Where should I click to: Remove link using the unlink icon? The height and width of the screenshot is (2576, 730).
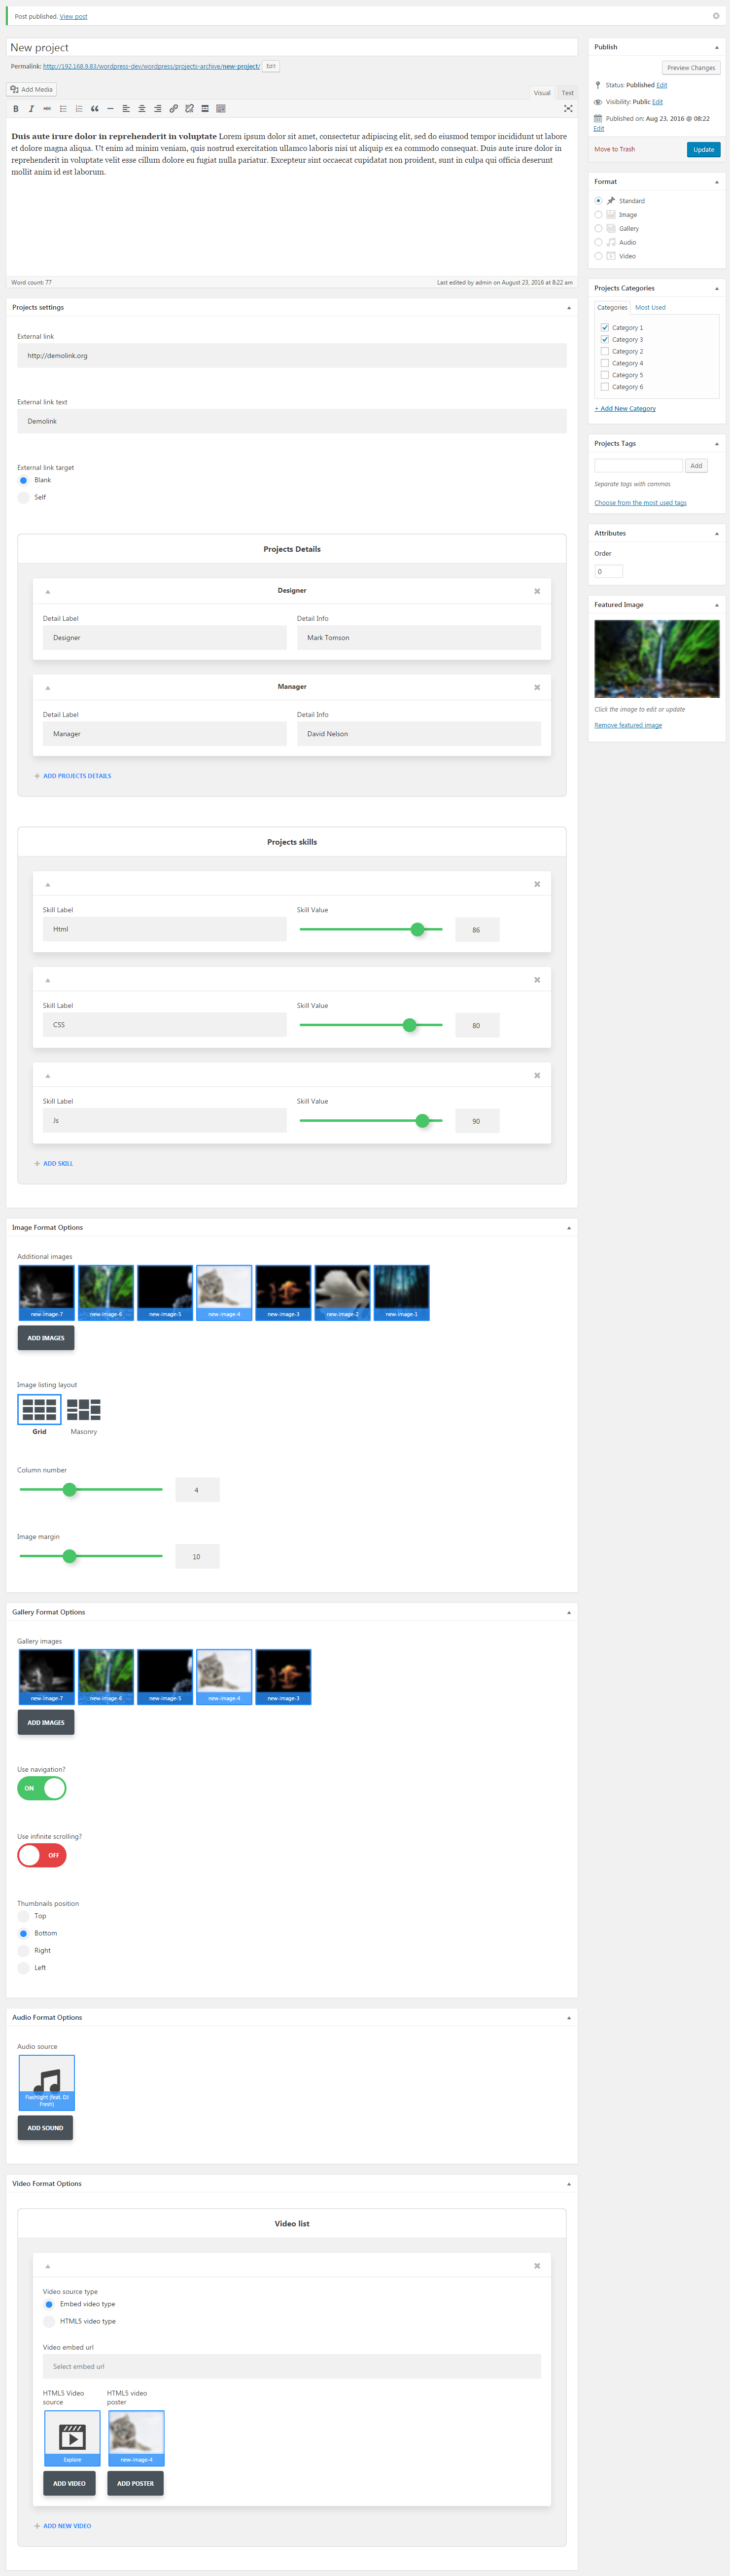(189, 109)
